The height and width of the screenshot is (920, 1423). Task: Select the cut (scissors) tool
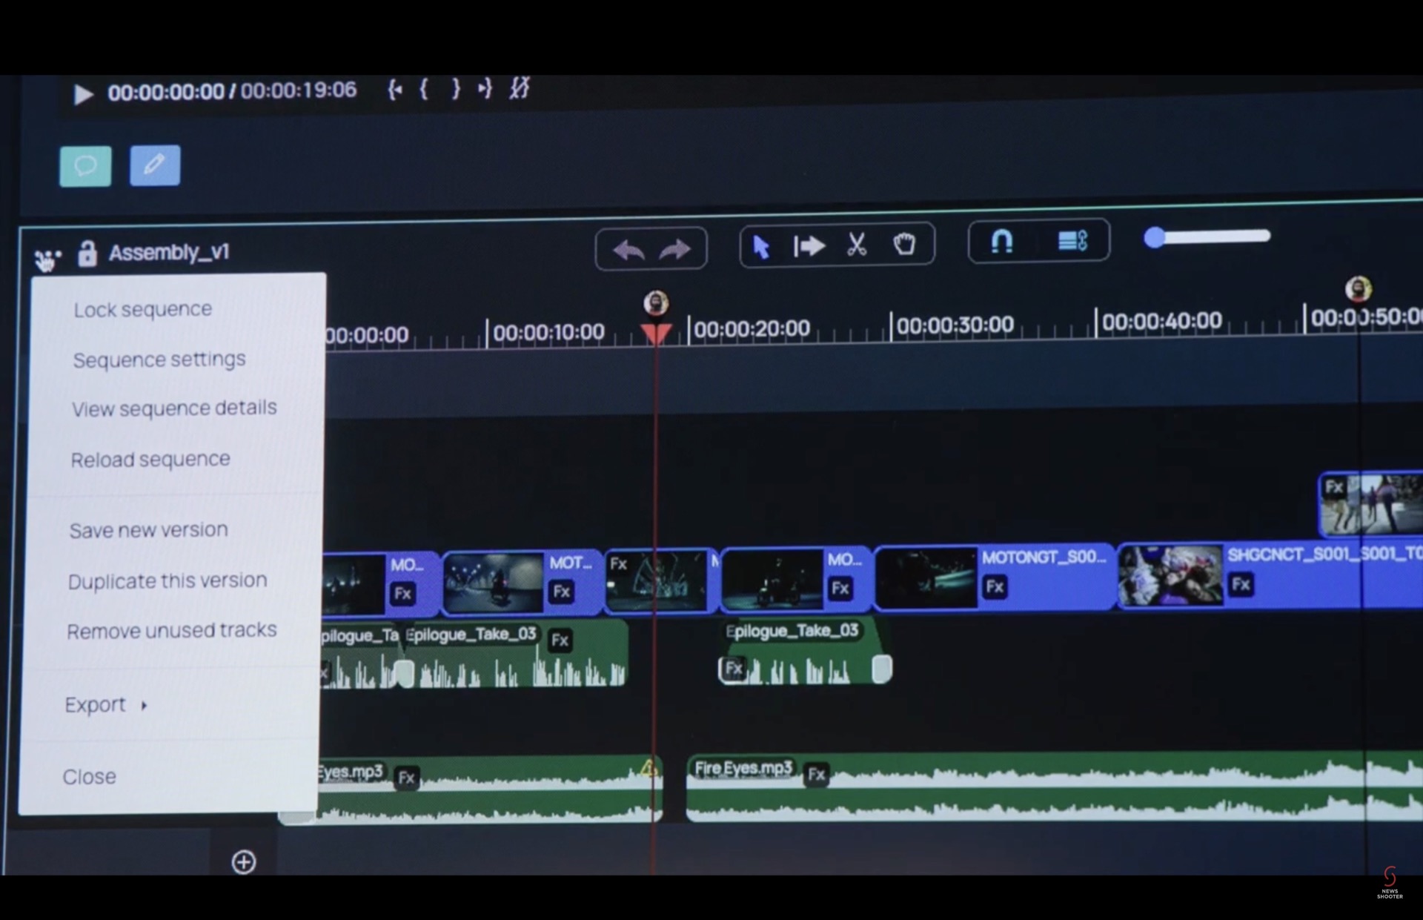pyautogui.click(x=858, y=245)
